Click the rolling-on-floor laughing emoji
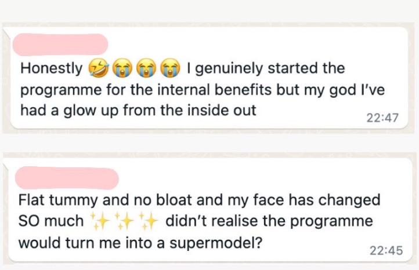419x270 pixels. point(97,69)
